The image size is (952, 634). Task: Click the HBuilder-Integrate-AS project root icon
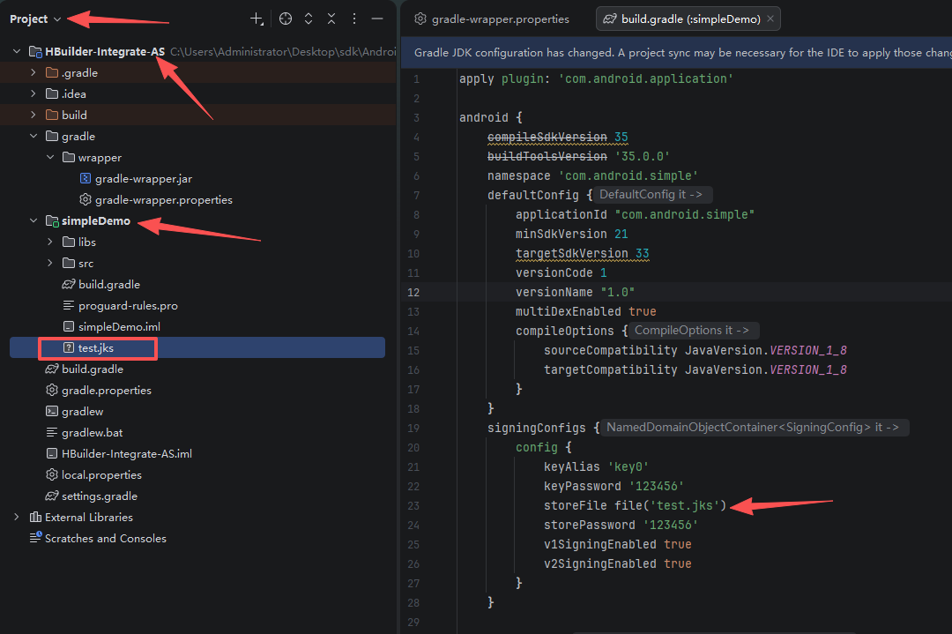36,52
